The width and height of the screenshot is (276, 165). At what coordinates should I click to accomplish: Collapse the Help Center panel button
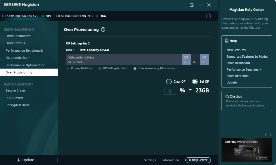pyautogui.click(x=198, y=160)
